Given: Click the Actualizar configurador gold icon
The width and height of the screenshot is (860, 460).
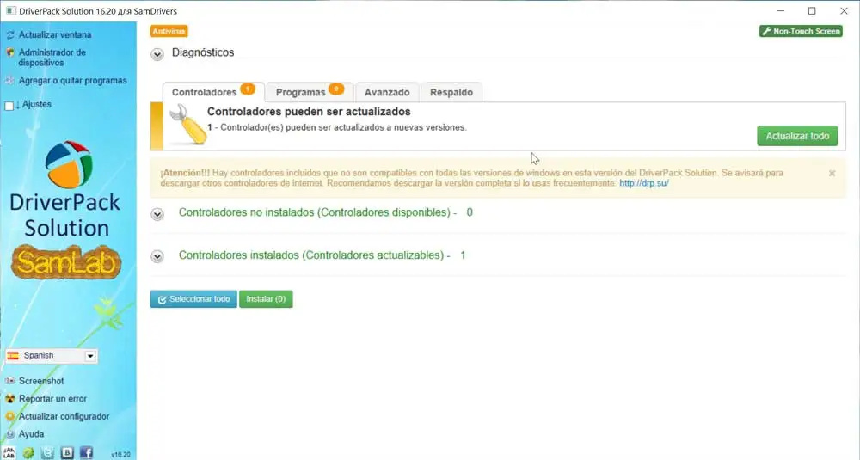Looking at the screenshot, I should point(9,416).
